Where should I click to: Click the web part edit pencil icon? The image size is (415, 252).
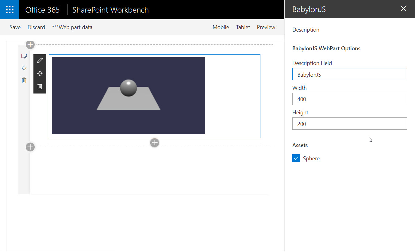[40, 60]
